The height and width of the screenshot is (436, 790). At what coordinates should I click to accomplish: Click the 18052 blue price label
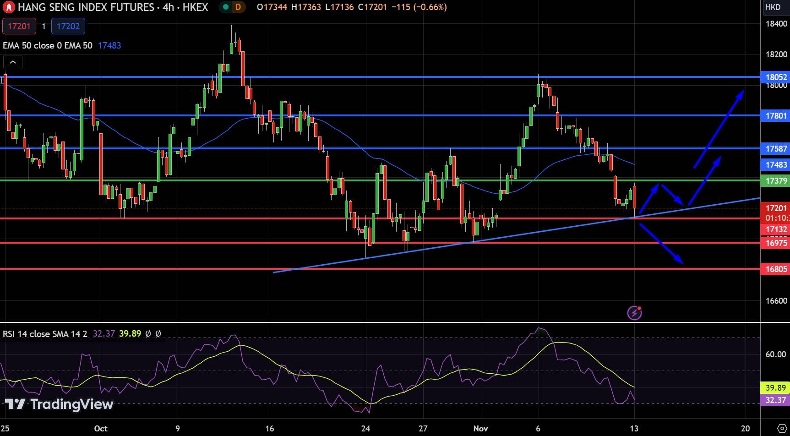(775, 77)
